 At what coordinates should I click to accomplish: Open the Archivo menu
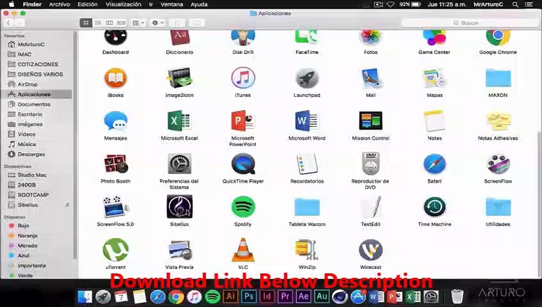[x=59, y=4]
